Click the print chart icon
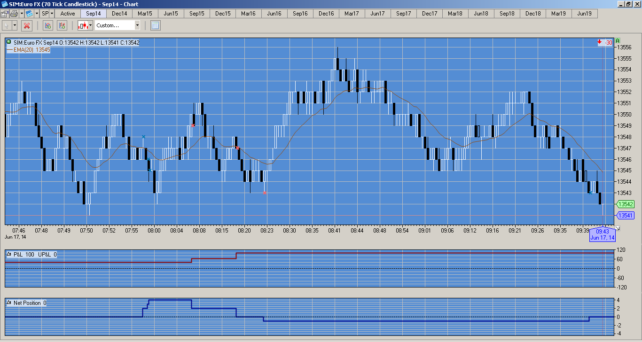This screenshot has height=342, width=642. [14, 14]
